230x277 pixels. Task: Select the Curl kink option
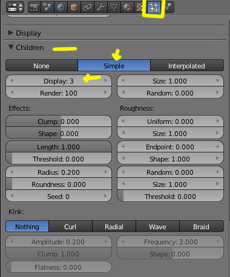(70, 227)
